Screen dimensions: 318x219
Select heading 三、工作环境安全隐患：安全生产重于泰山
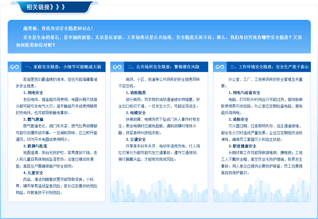tap(269, 67)
